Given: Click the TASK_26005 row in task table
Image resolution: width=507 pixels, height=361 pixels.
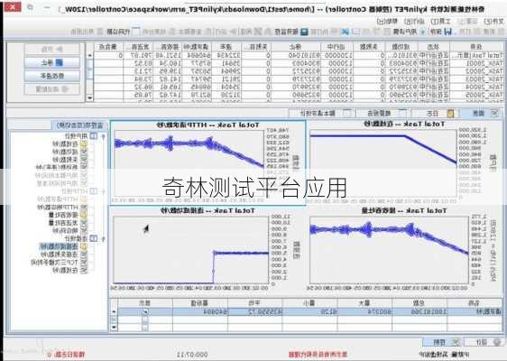Looking at the screenshot, I should pyautogui.click(x=299, y=95).
